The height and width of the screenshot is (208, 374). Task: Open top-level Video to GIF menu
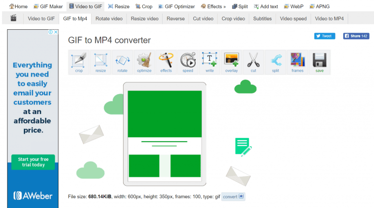click(x=86, y=6)
